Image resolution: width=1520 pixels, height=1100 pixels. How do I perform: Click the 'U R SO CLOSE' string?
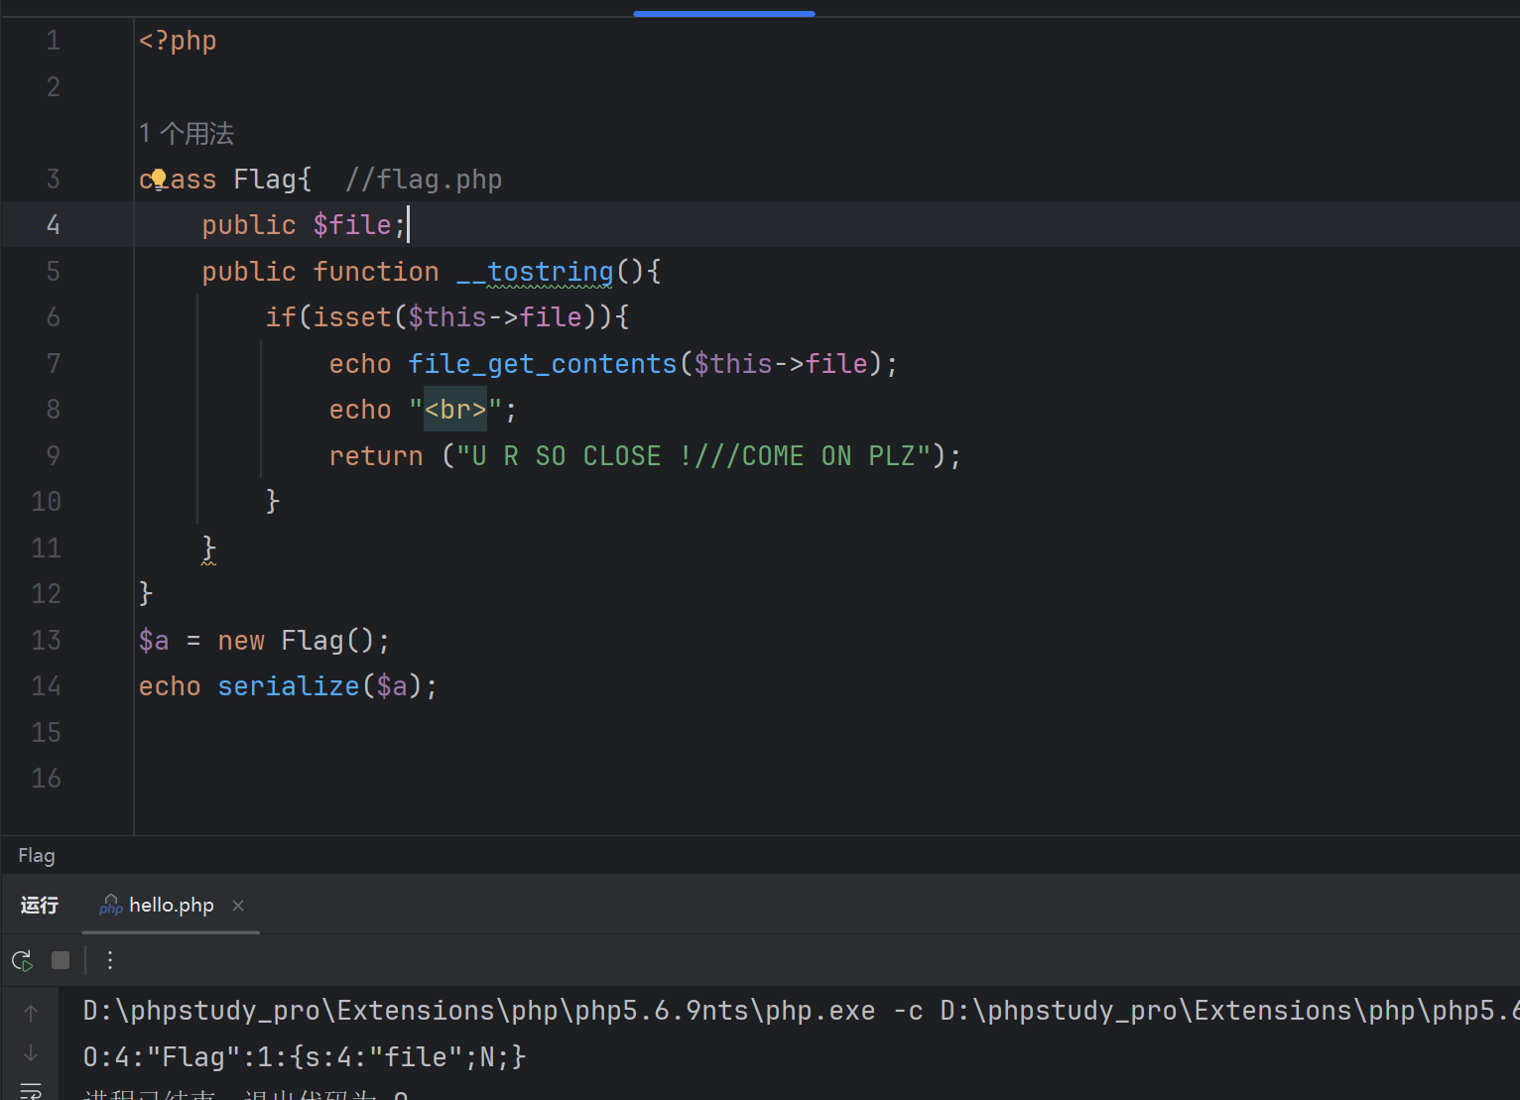tap(695, 456)
